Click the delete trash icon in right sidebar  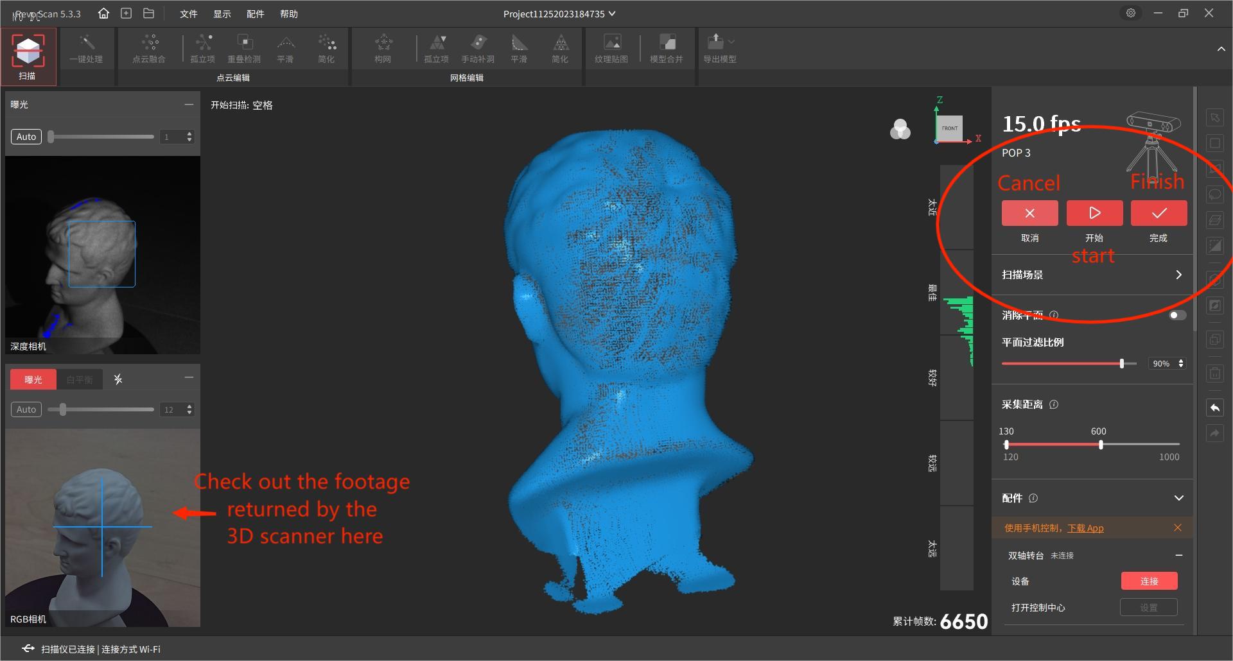click(1214, 373)
